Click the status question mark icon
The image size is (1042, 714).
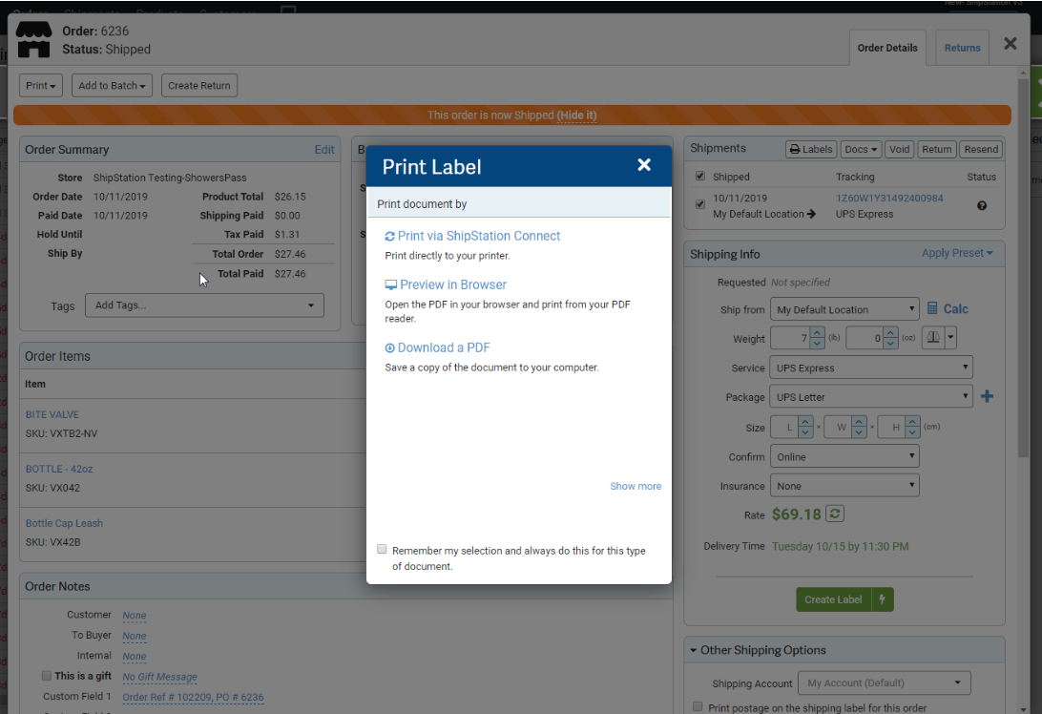(982, 205)
